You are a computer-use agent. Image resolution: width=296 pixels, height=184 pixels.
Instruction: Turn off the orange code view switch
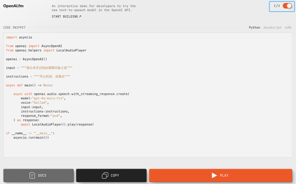pyautogui.click(x=287, y=6)
